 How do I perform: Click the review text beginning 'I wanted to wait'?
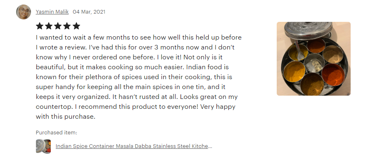coord(139,77)
